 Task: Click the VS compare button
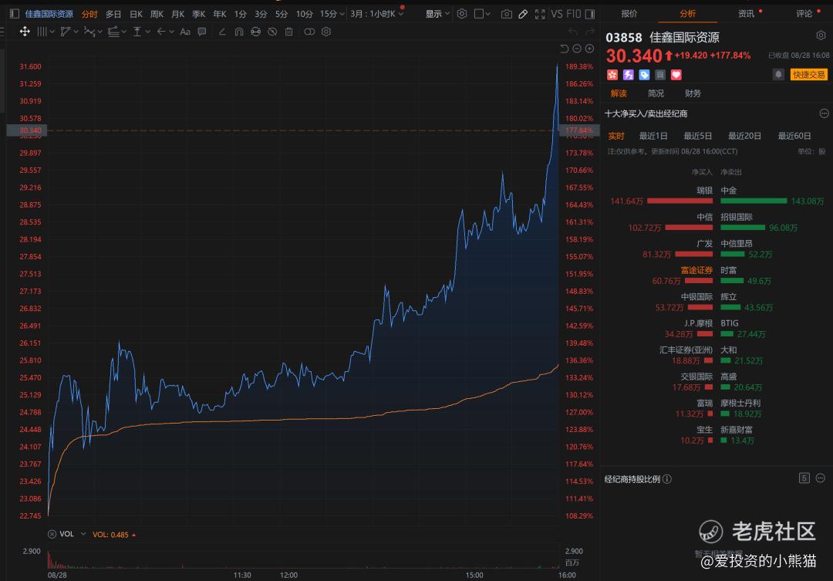(557, 14)
